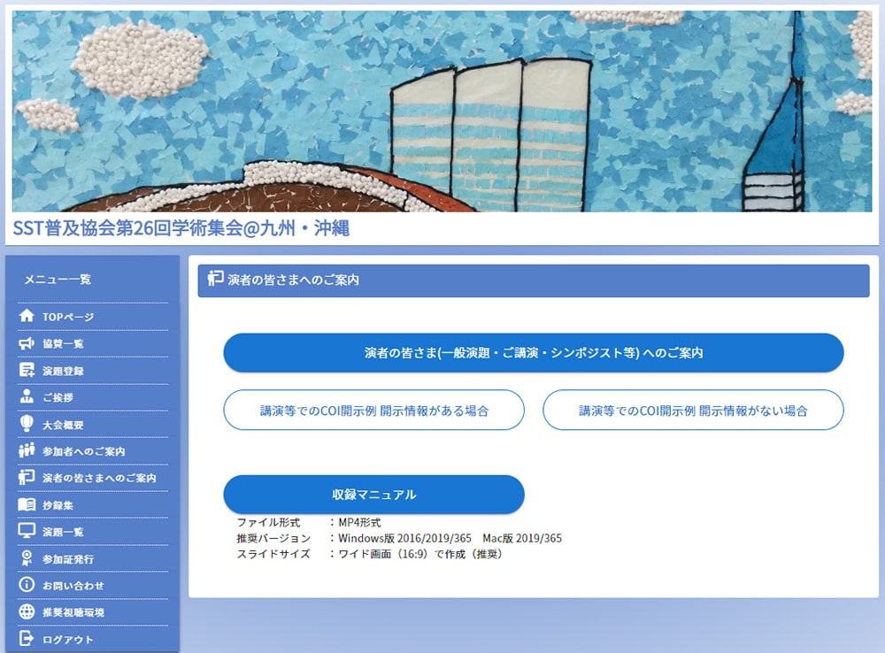885x653 pixels.
Task: Click the group icon beside 参加者へのご案内
Action: coord(27,449)
